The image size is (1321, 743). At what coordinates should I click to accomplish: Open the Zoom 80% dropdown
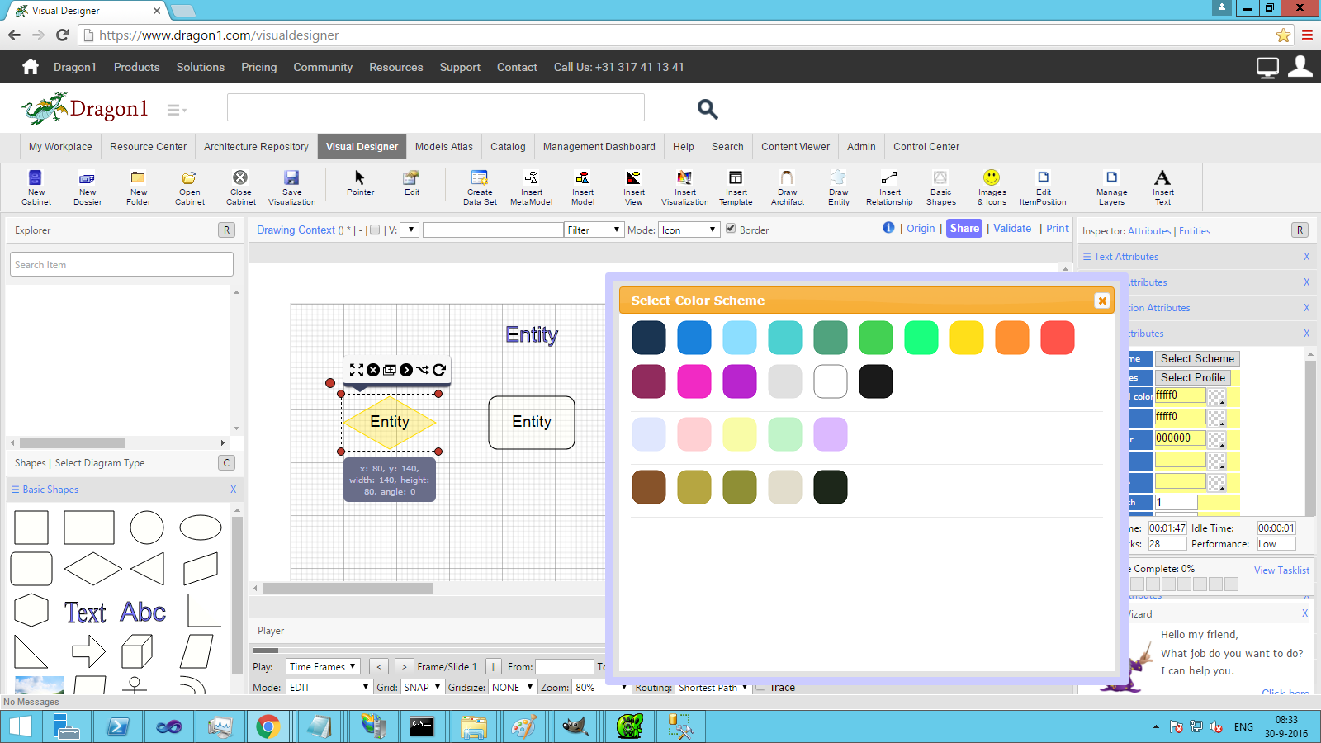tap(601, 687)
